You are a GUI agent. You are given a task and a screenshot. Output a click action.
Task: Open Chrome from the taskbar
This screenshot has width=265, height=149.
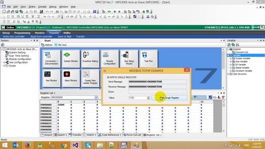tap(64, 145)
